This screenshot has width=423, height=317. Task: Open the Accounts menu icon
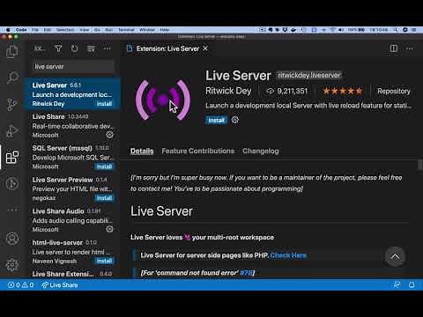(x=12, y=239)
